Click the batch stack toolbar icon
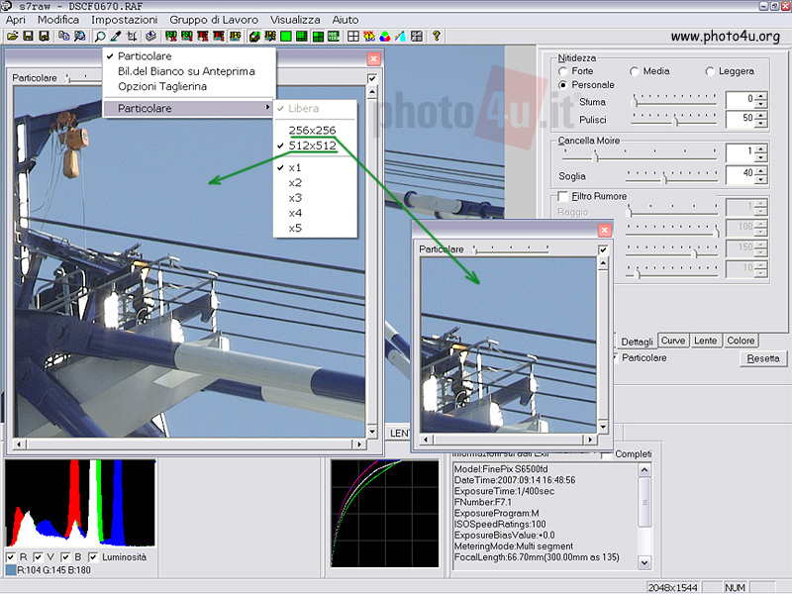Screen dimensions: 792x594 pos(150,36)
